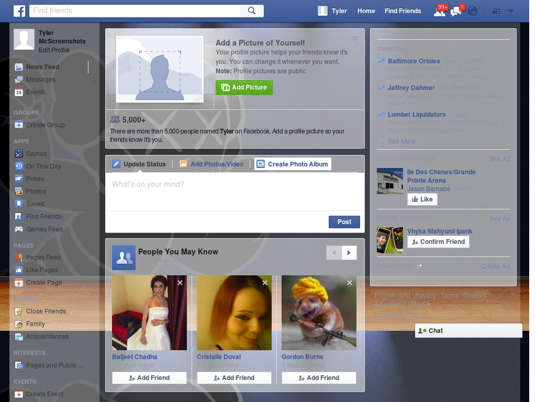Open Find Friends in top bar
536x402 pixels.
click(x=403, y=11)
